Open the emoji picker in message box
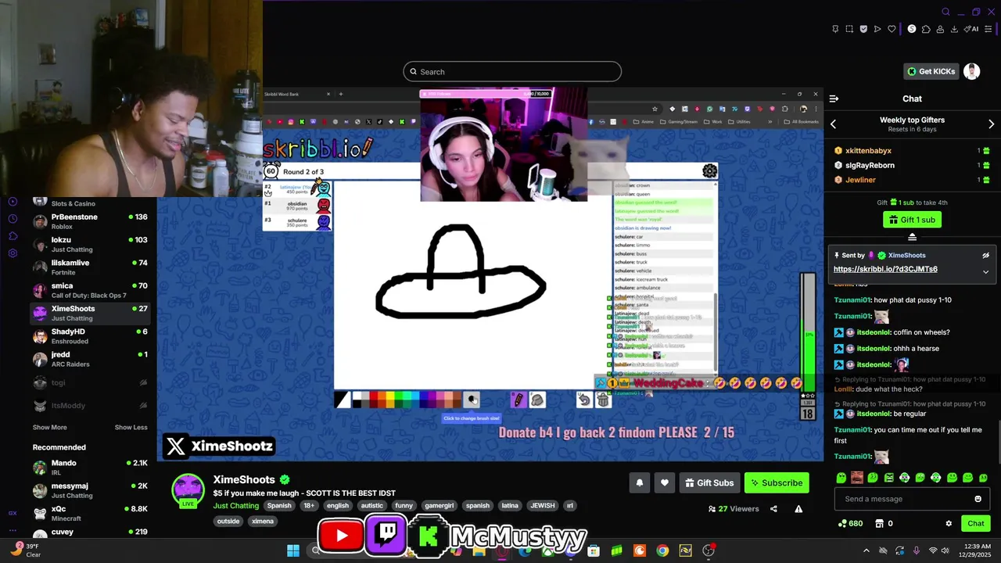The image size is (1001, 563). tap(978, 499)
